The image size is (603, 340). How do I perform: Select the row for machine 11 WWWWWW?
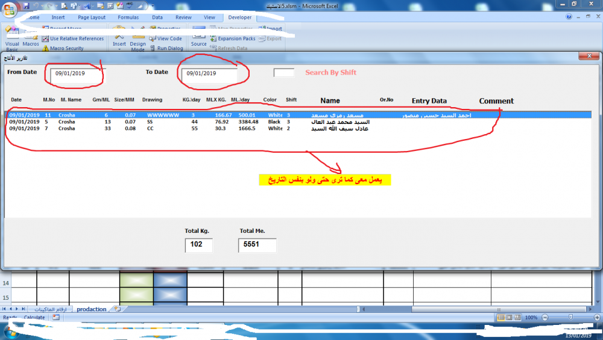click(298, 115)
